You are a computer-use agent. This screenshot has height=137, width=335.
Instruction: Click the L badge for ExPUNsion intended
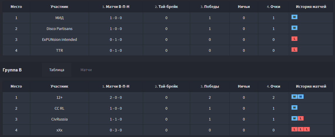point(294,39)
